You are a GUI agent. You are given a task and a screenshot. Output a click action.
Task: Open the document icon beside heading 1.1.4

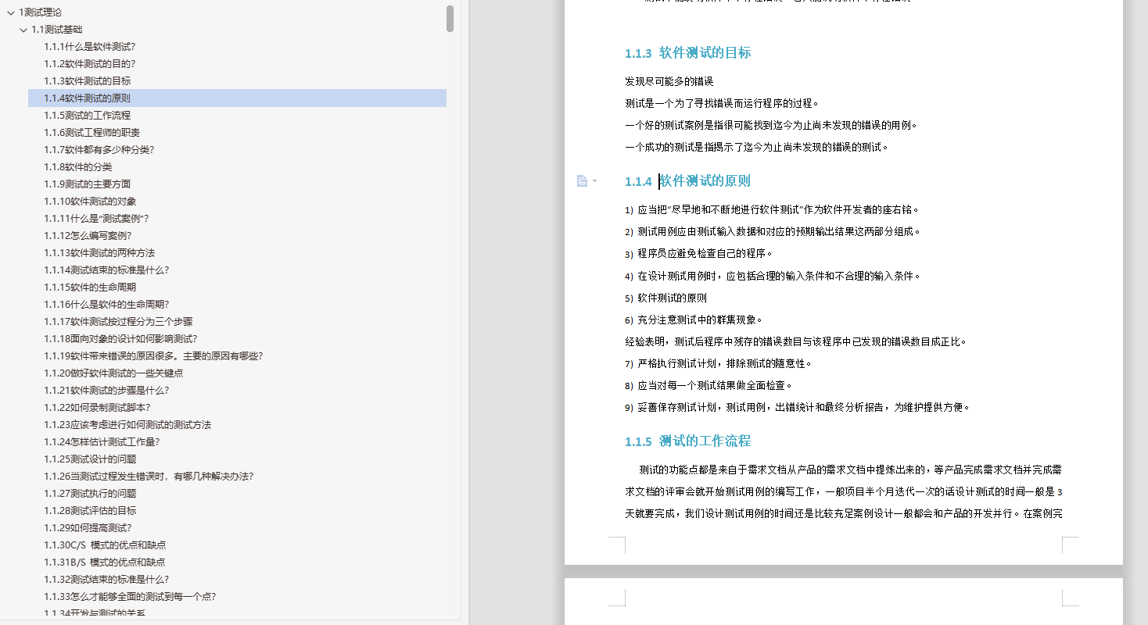582,181
